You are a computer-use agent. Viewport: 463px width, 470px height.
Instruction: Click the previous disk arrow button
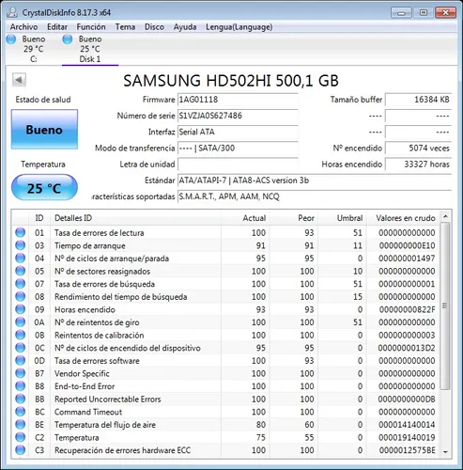[x=19, y=80]
